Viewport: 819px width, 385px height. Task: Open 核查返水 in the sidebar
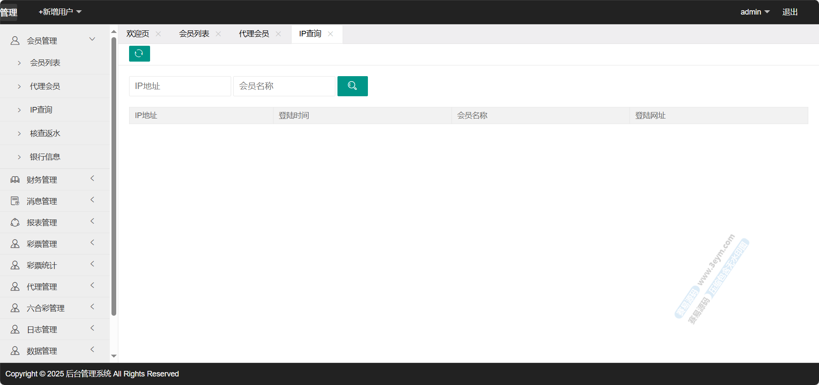pyautogui.click(x=45, y=133)
